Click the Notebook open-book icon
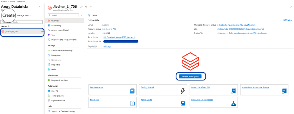 pos(132,103)
